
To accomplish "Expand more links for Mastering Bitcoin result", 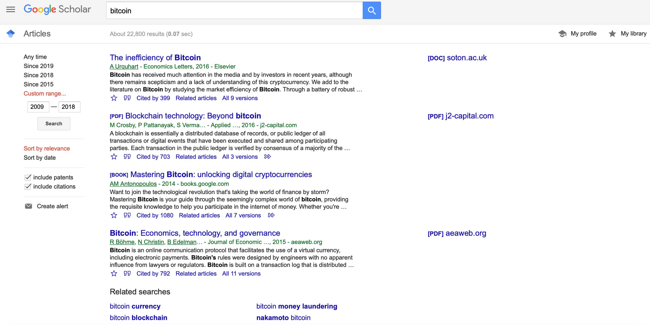I will click(271, 215).
